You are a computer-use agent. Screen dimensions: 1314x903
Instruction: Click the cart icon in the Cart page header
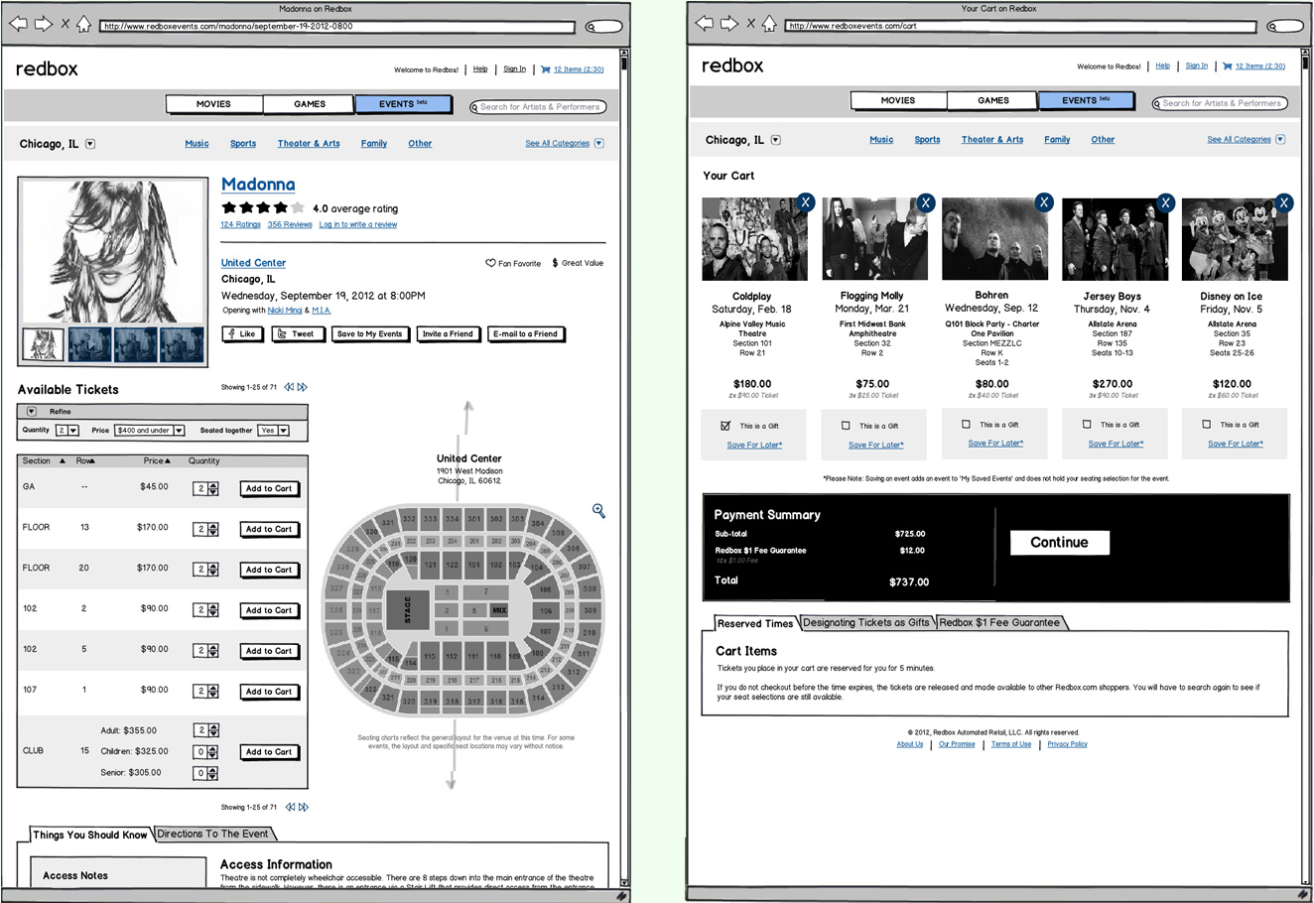[x=1228, y=65]
